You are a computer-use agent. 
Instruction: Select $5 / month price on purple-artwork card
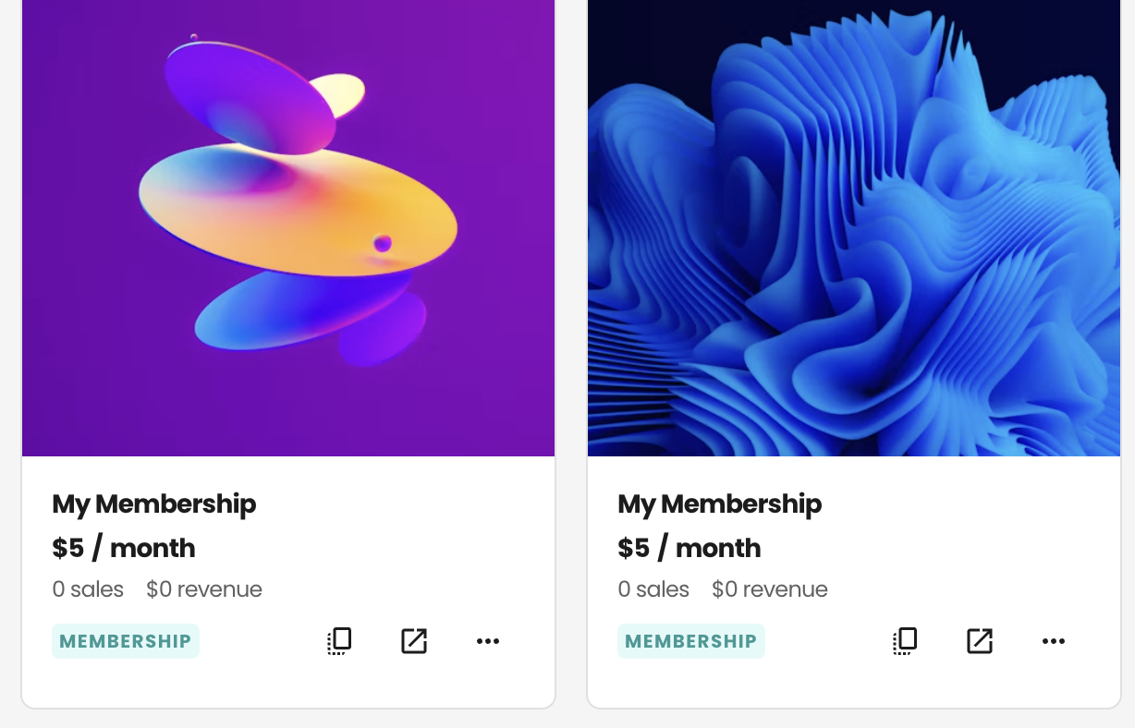click(x=124, y=548)
